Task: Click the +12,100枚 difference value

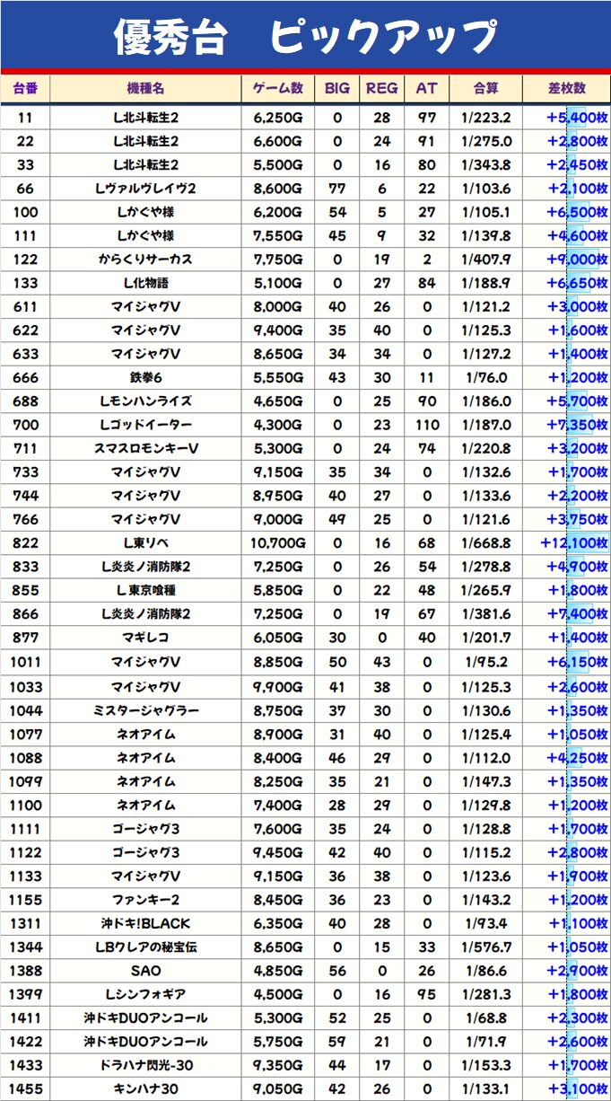Action: [x=575, y=543]
